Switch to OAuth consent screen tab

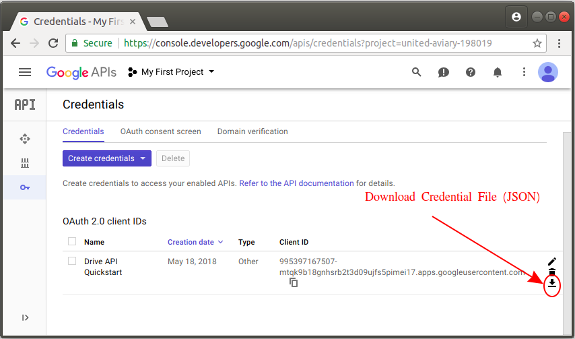click(x=161, y=131)
